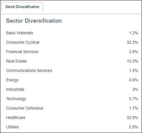This screenshot has width=142, height=133.
Task: Select the Consumer Cyclical sector label
Action: click(x=23, y=42)
